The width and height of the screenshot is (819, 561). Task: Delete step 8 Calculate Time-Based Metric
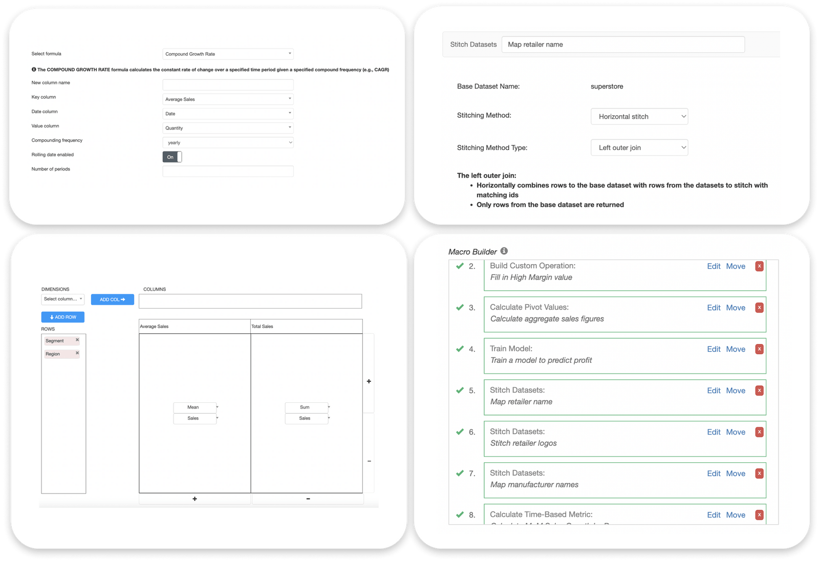759,515
